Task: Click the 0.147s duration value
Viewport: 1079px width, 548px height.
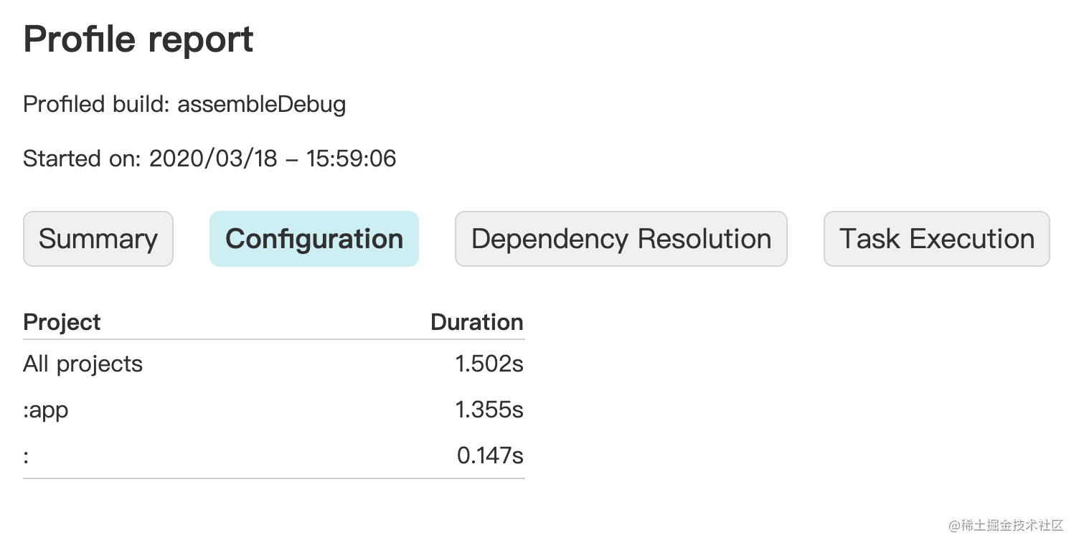Action: (x=490, y=455)
